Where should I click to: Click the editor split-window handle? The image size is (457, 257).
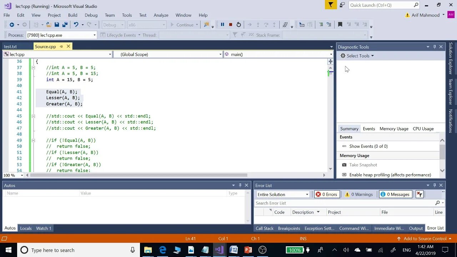click(x=330, y=61)
